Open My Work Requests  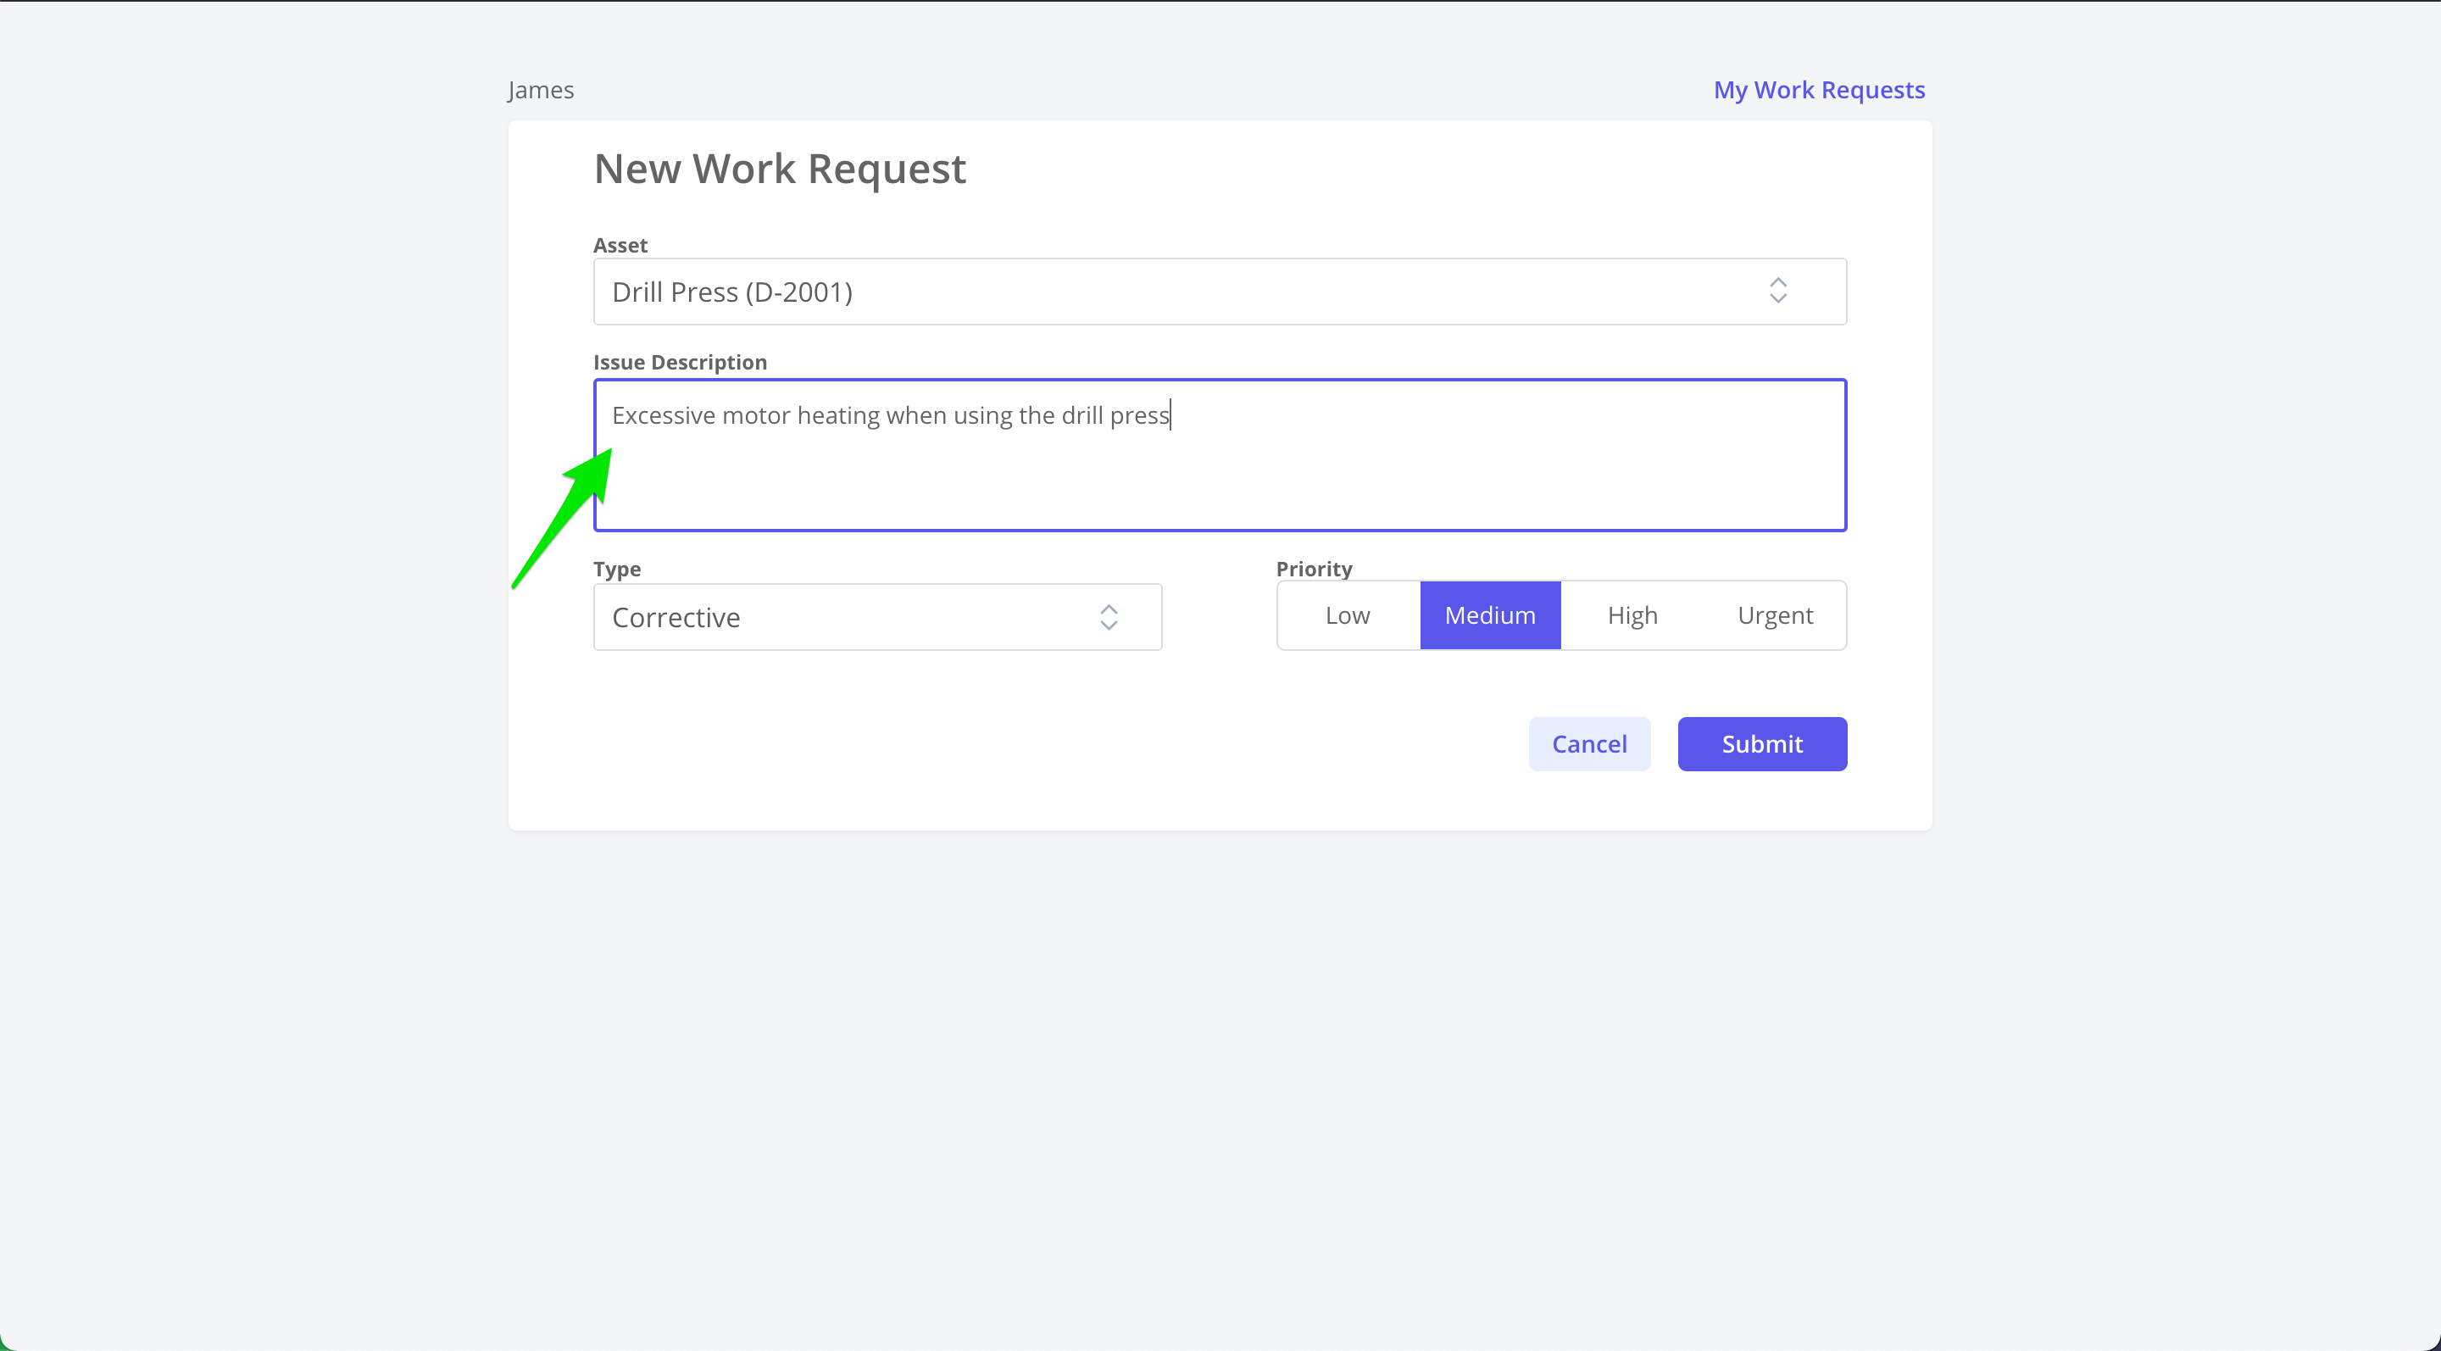pyautogui.click(x=1818, y=89)
